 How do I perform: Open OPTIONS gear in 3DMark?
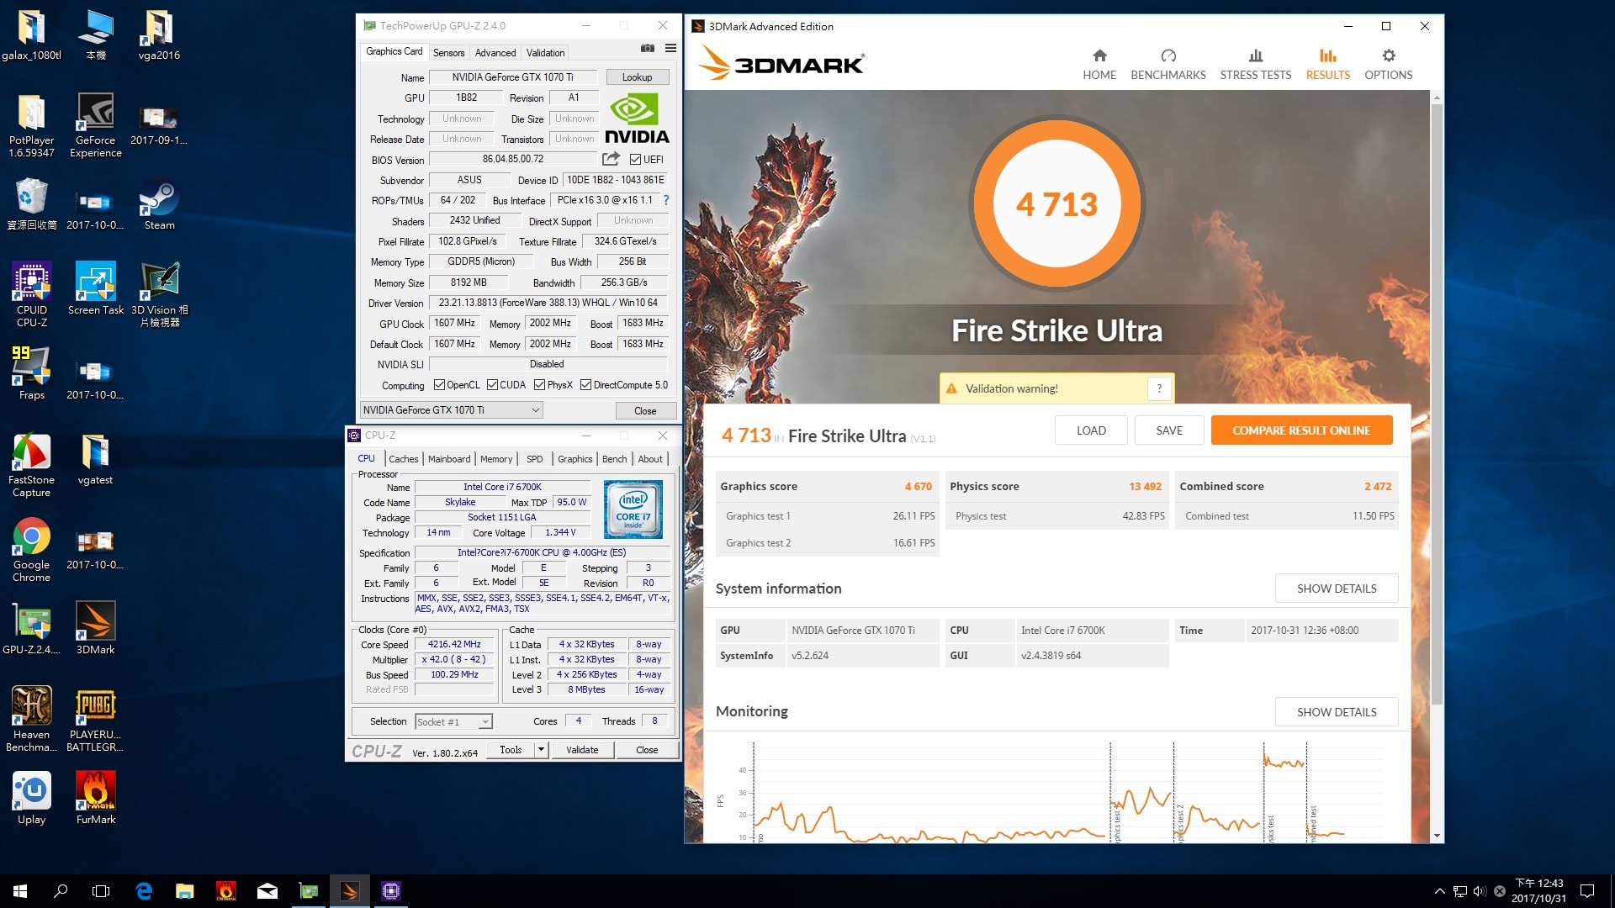click(x=1388, y=65)
